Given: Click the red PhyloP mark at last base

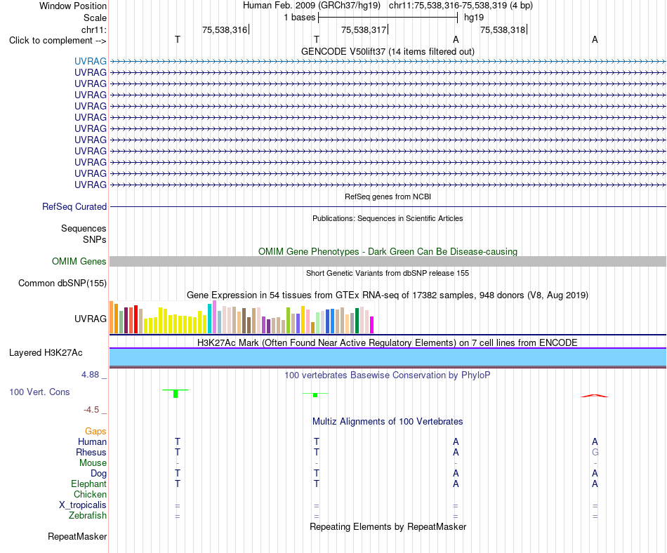Looking at the screenshot, I should (x=595, y=396).
